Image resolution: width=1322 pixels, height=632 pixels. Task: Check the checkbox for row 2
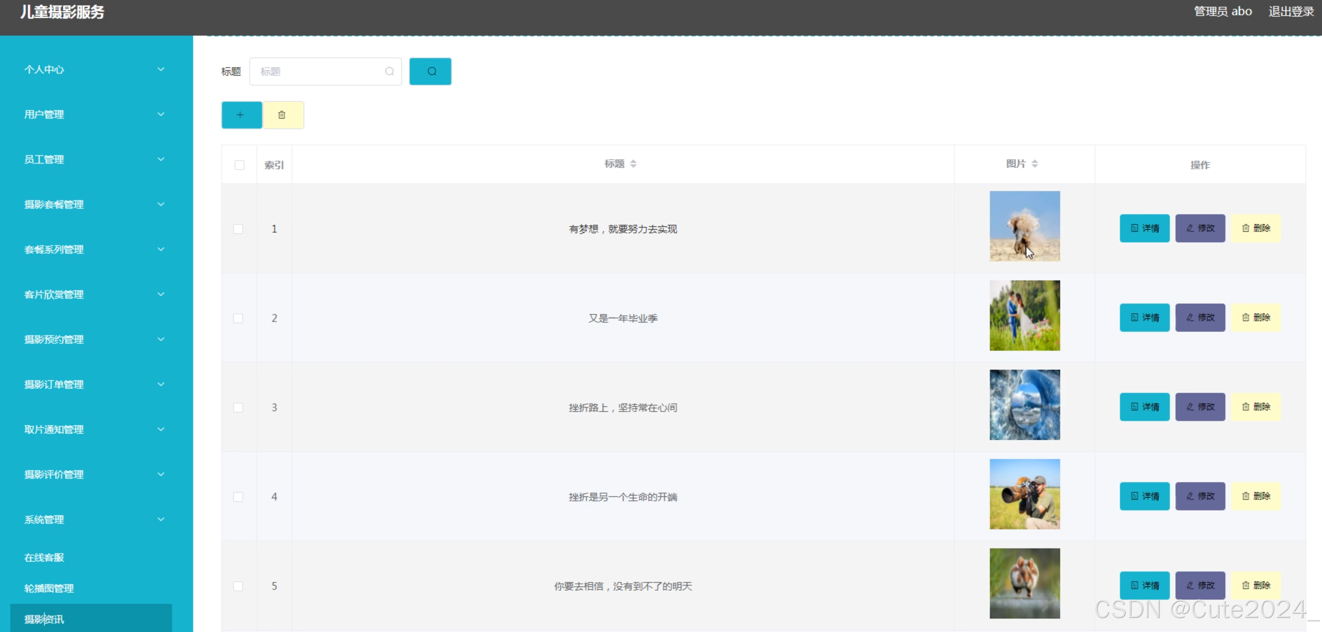(238, 318)
